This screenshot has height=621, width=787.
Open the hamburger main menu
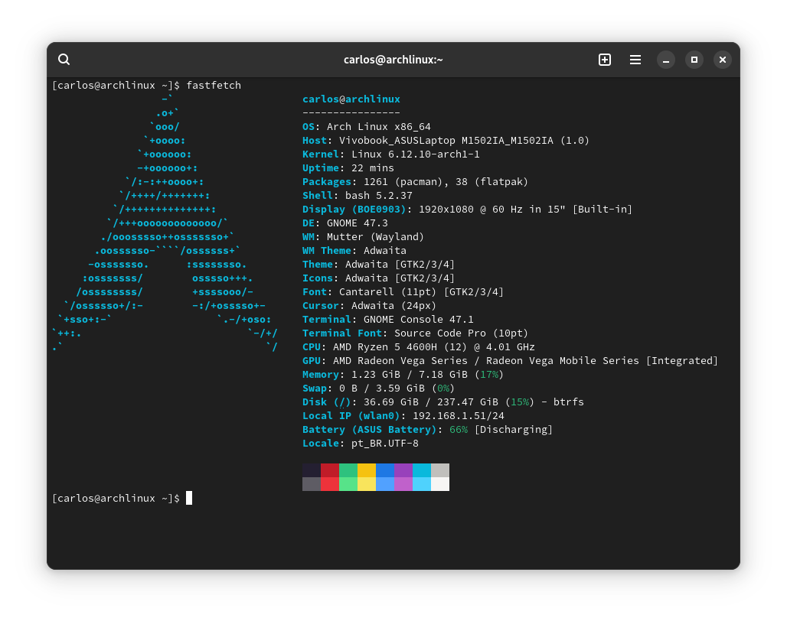click(635, 60)
